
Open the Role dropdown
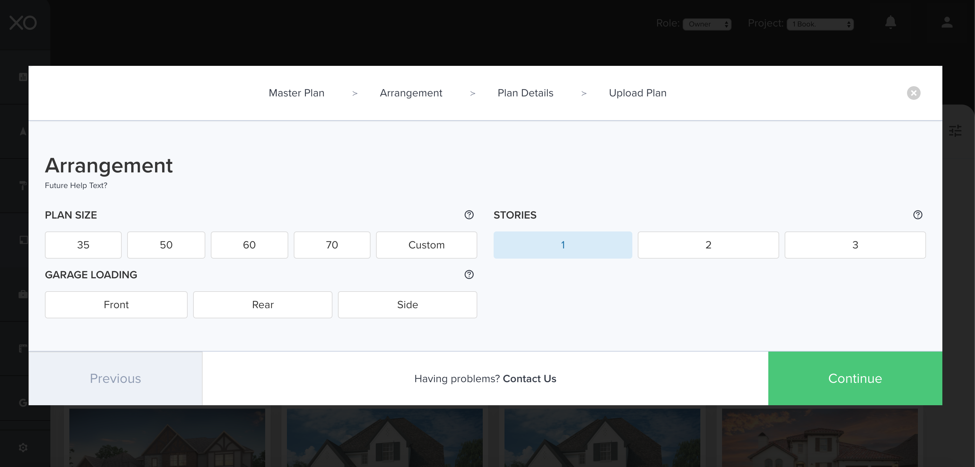coord(706,24)
